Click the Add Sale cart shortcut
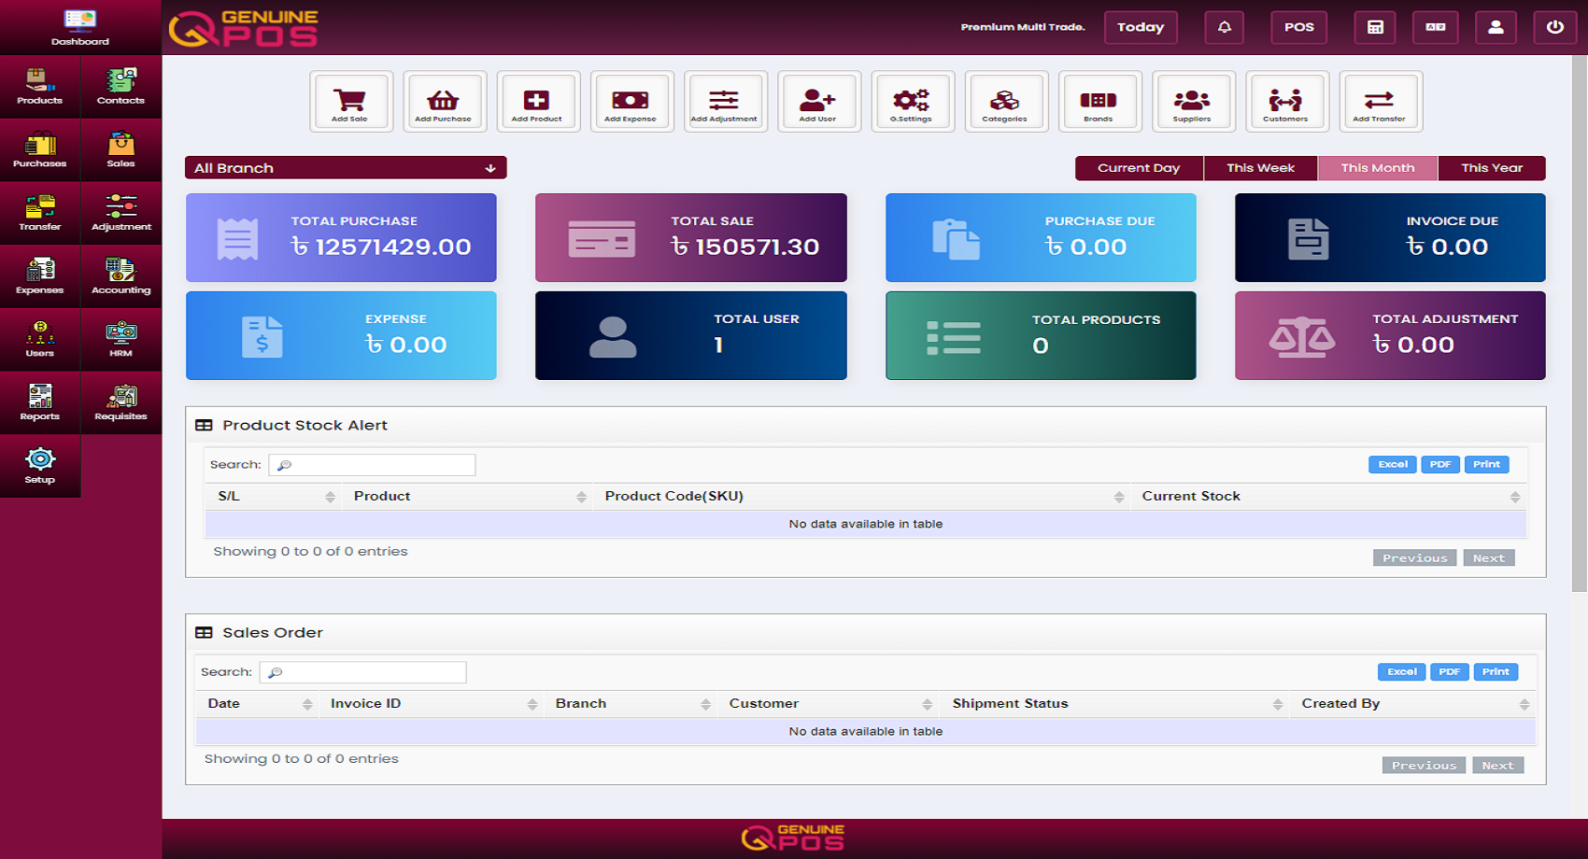Screen dimensions: 1588x859 350,102
